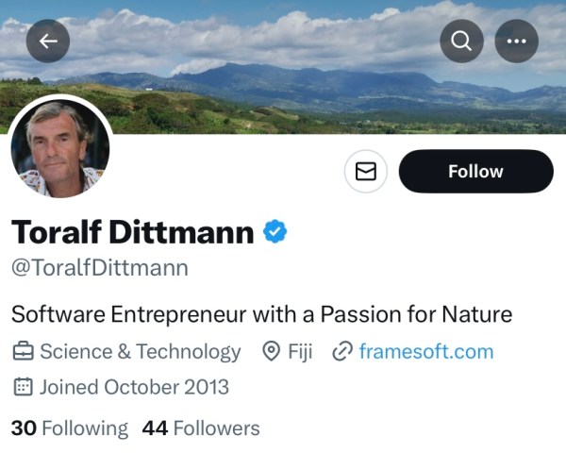Follow Toralf Dittmann
The height and width of the screenshot is (453, 566).
475,171
